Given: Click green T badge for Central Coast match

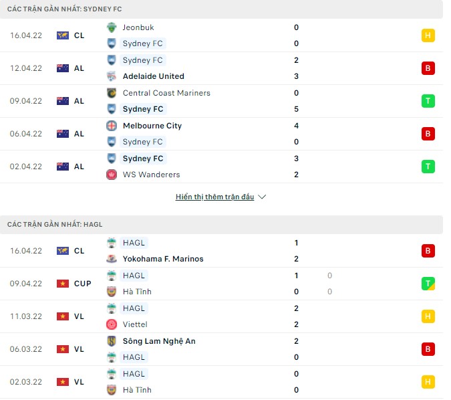Looking at the screenshot, I should click(x=428, y=101).
